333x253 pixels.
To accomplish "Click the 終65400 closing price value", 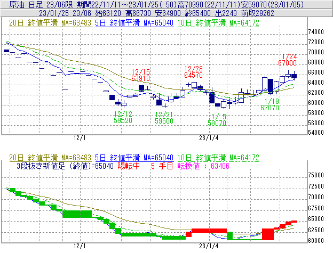I will click(197, 13).
